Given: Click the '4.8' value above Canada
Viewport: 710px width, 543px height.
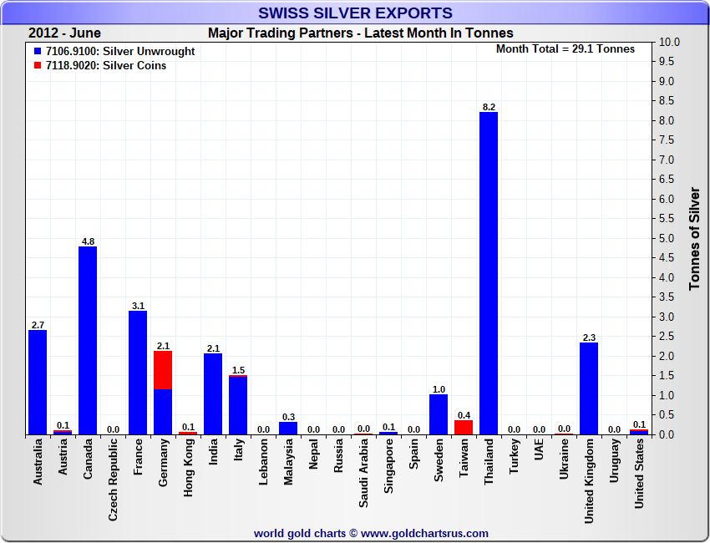Looking at the screenshot, I should point(88,241).
